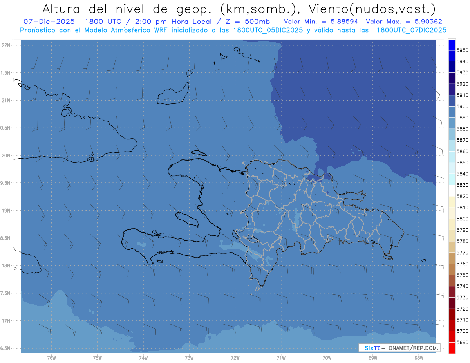Click the '71W' longitude label

tap(281, 358)
